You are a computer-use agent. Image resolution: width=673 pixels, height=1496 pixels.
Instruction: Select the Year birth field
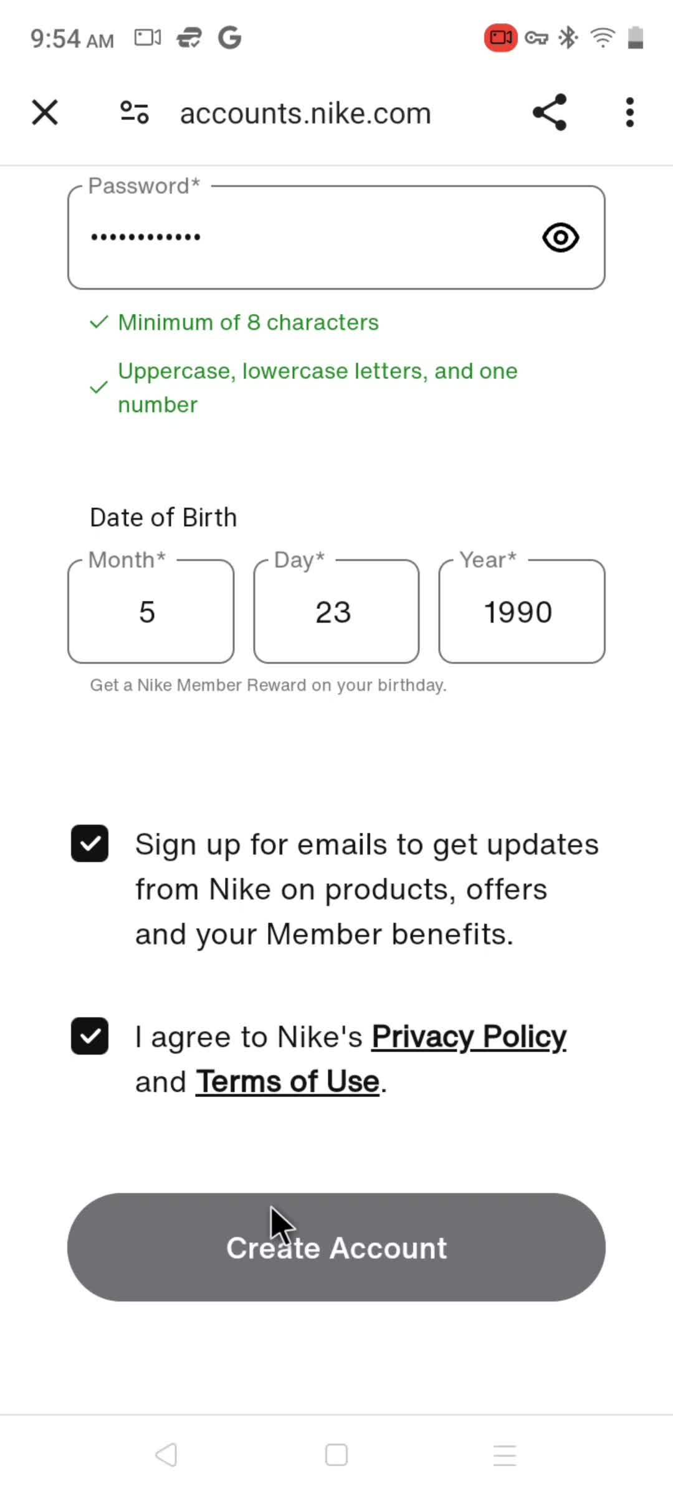[x=522, y=611]
